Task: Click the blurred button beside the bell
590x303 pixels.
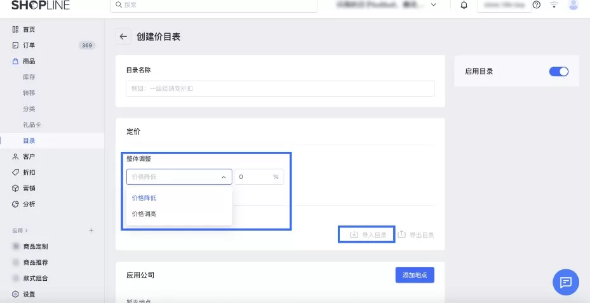Action: (504, 5)
